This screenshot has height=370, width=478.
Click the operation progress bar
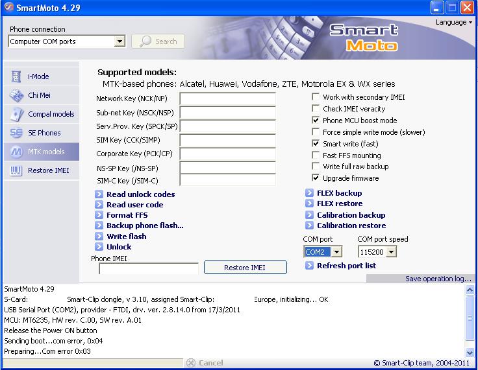coord(93,362)
